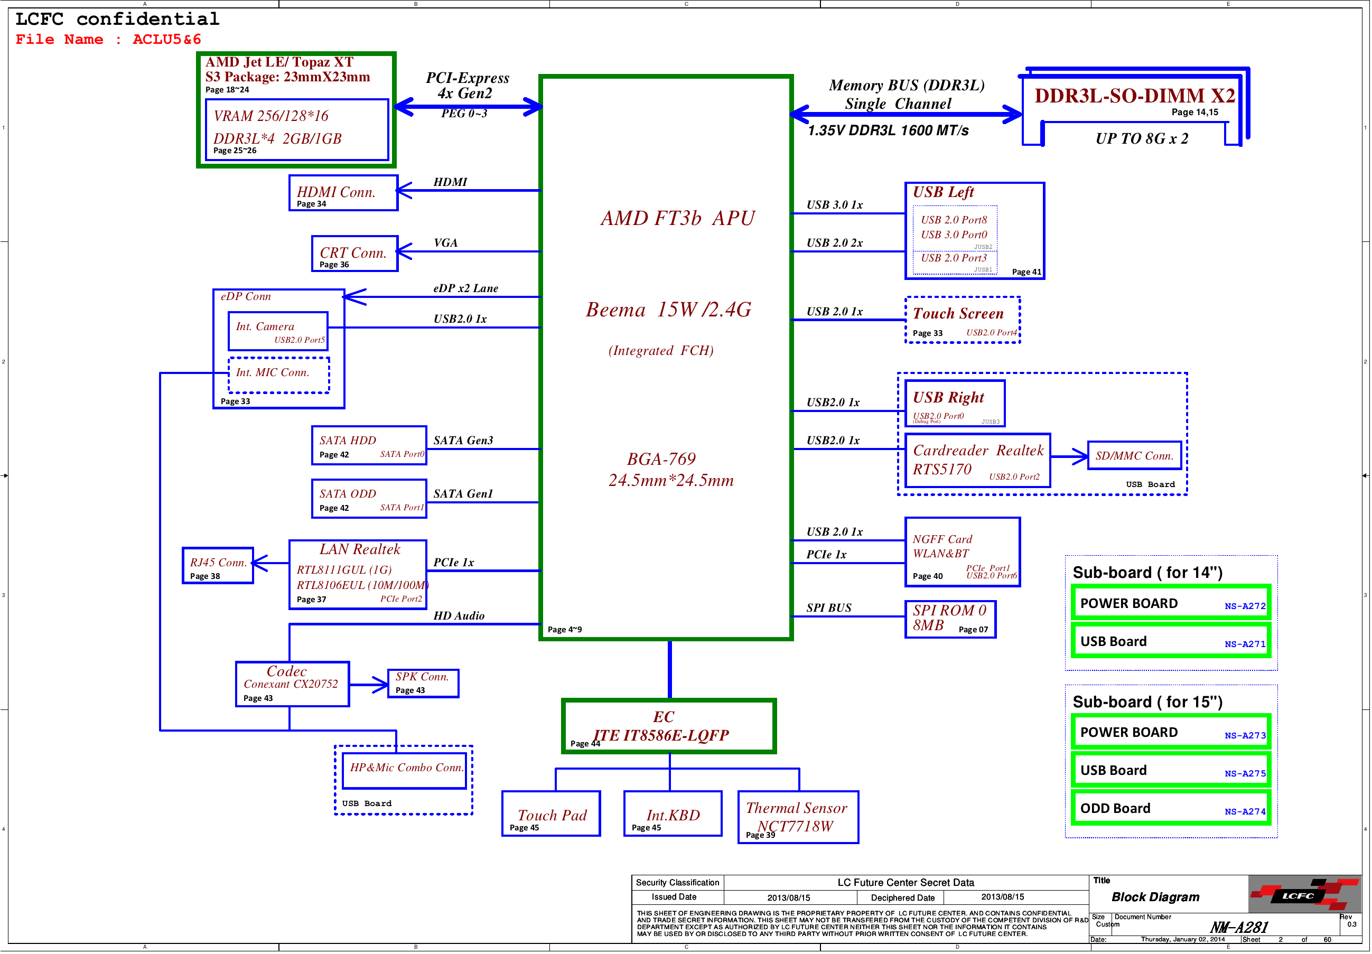Image resolution: width=1372 pixels, height=954 pixels.
Task: Click the AMD FT3b APU title text
Action: click(x=678, y=218)
